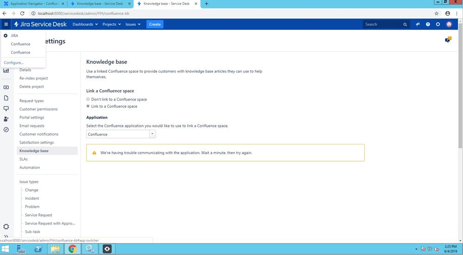
Task: Open Automation settings page
Action: point(30,167)
